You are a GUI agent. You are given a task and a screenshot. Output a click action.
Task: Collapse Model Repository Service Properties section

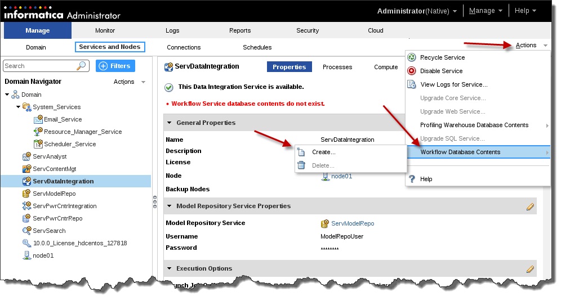[x=170, y=206]
